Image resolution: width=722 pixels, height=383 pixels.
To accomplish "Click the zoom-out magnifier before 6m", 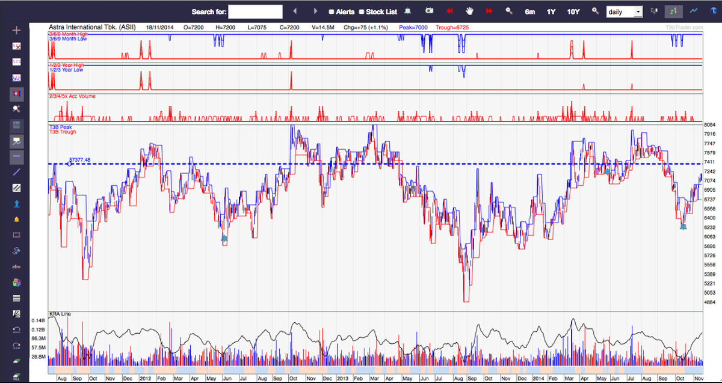I will point(509,11).
